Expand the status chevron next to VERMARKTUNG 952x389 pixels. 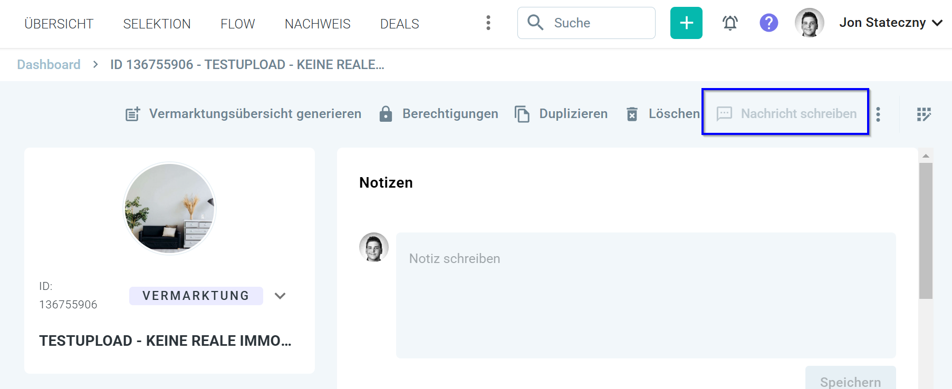[280, 296]
